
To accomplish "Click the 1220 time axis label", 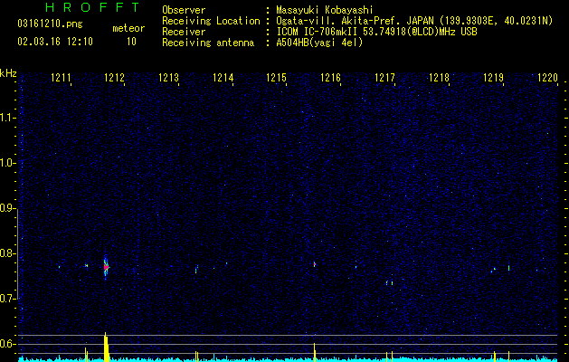I will pyautogui.click(x=547, y=77).
